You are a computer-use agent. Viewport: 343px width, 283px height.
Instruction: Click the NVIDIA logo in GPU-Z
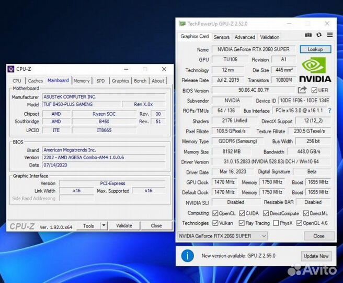tap(315, 70)
